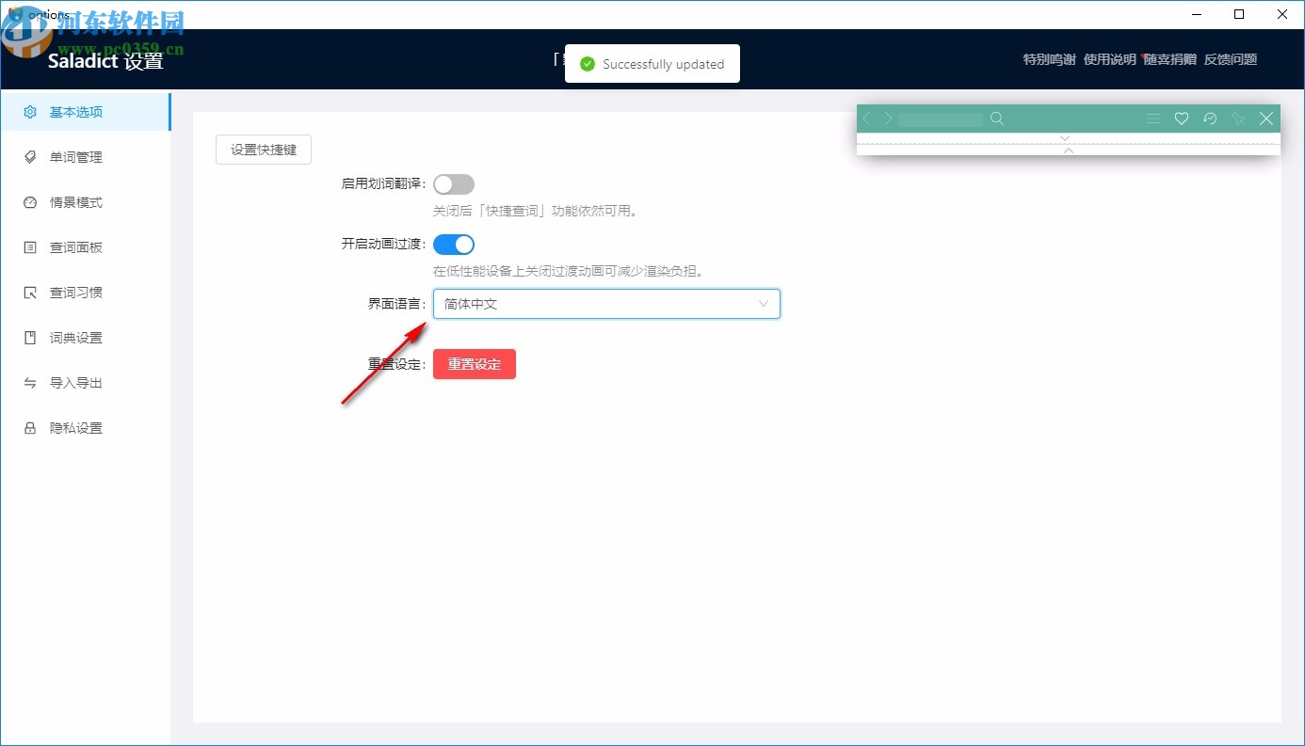Enable the 启用划词翻译 toggle
This screenshot has height=746, width=1305.
coord(453,183)
